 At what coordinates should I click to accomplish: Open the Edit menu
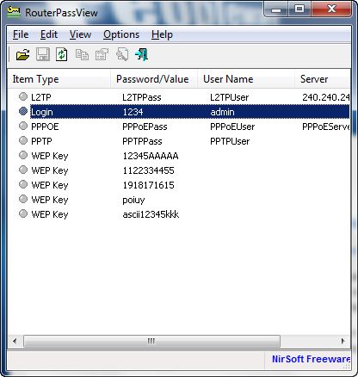(49, 34)
